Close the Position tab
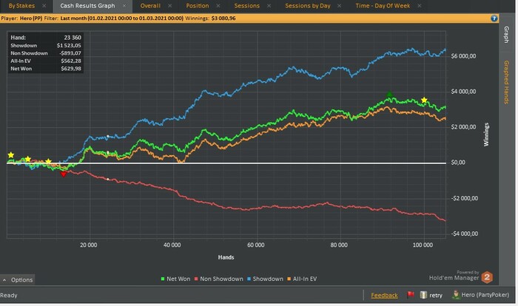Image resolution: width=518 pixels, height=306 pixels. [218, 6]
